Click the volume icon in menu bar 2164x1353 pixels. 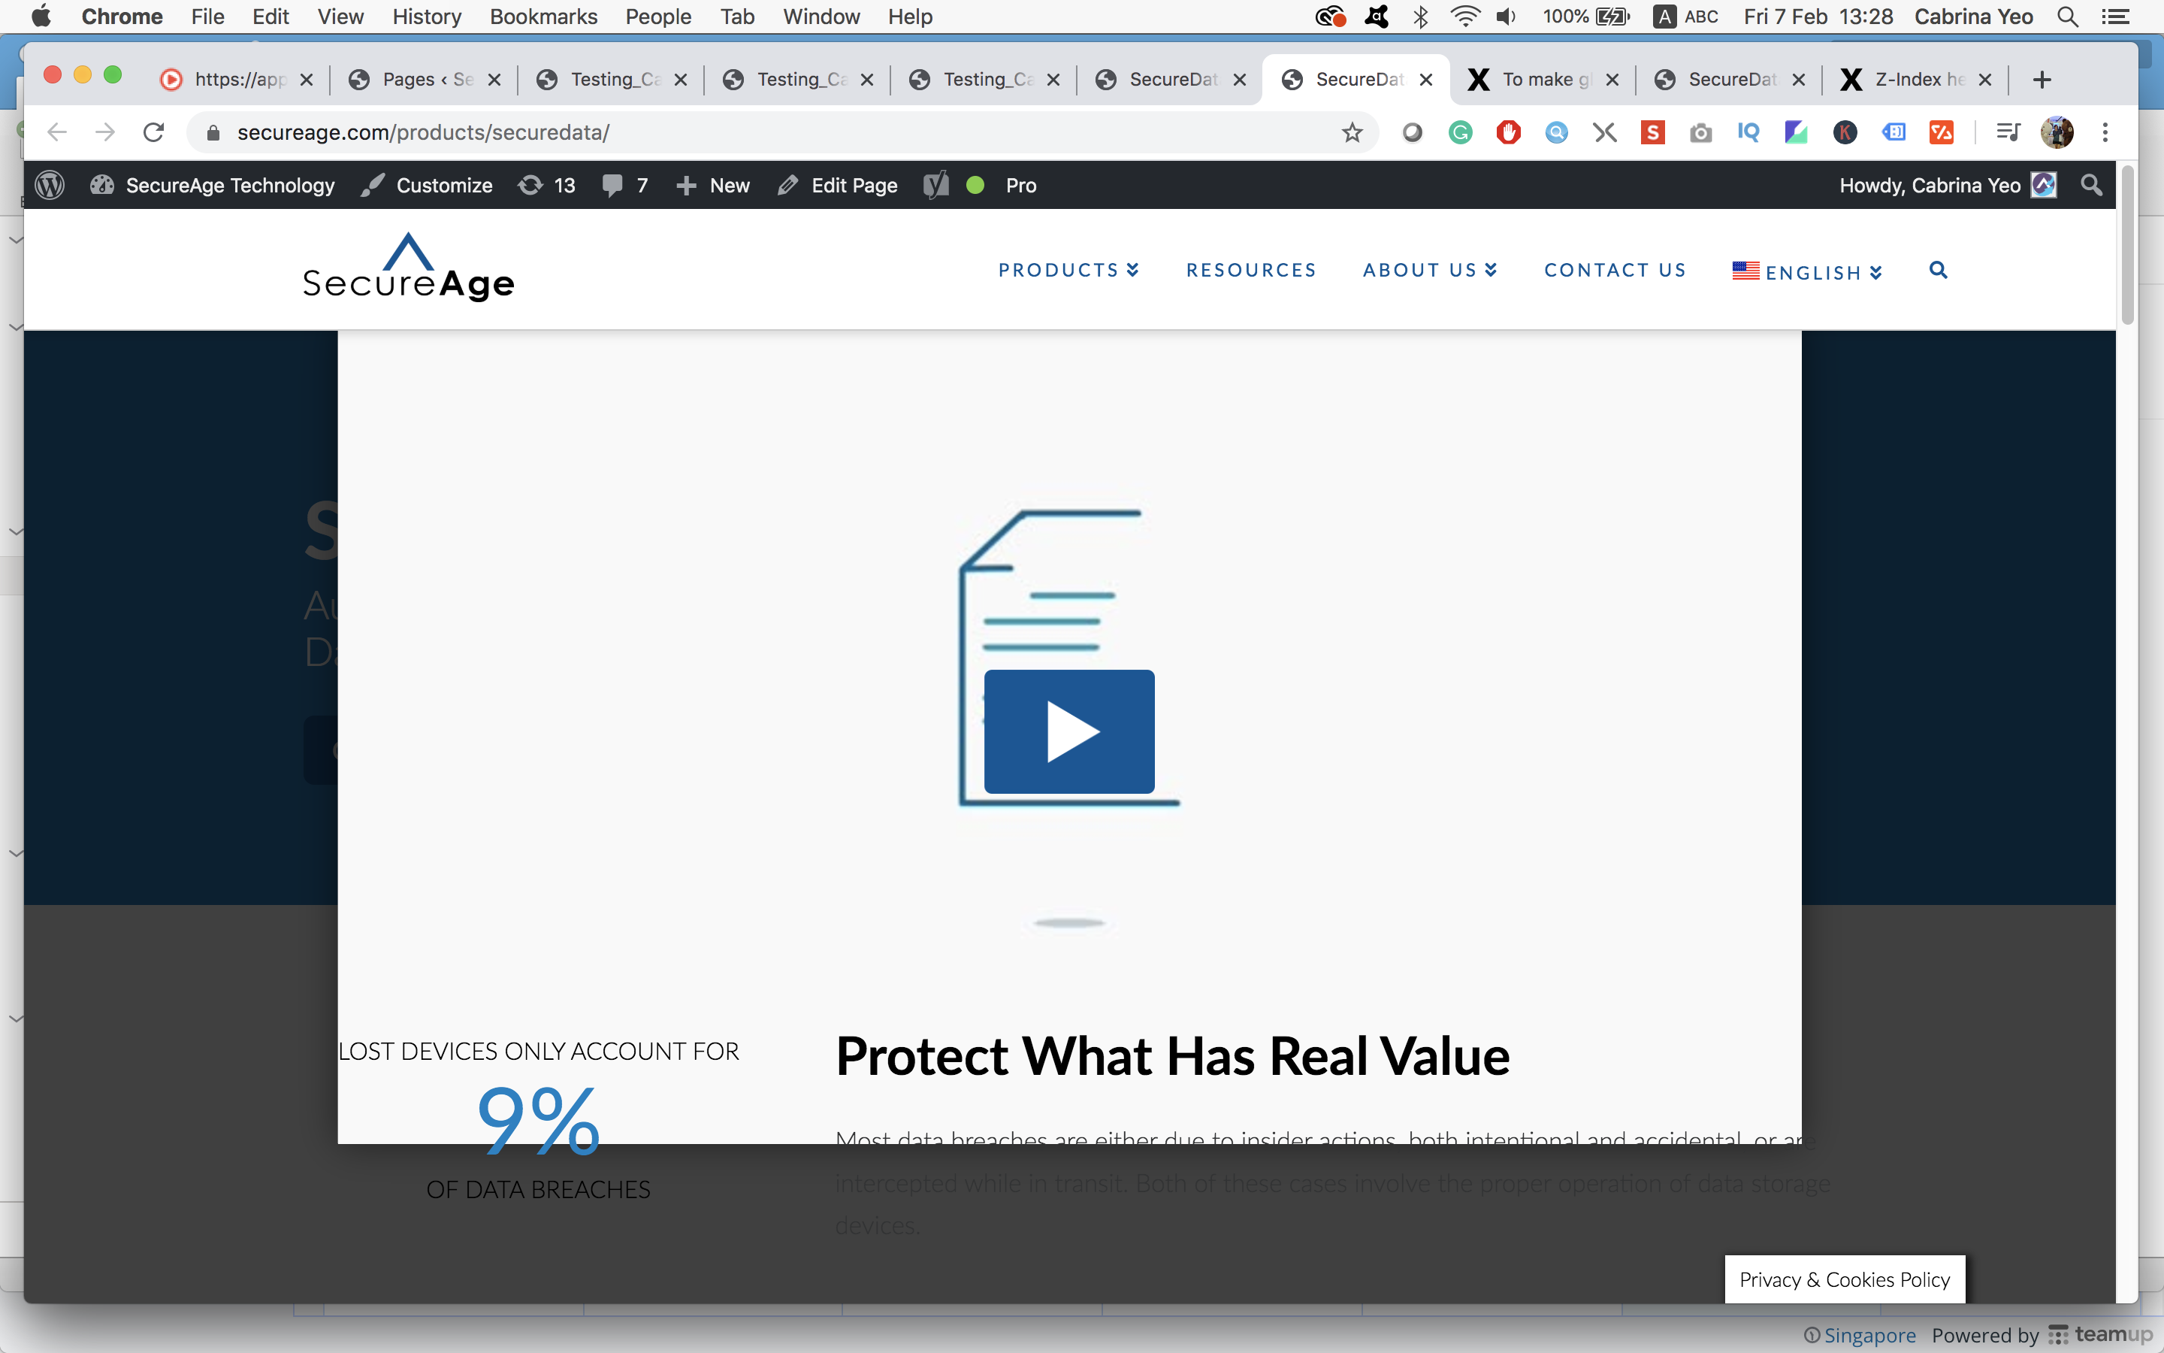(x=1507, y=16)
